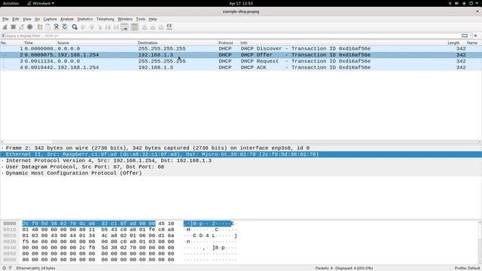This screenshot has height=271, width=482.
Task: Open the Tools menu
Action: [141, 19]
